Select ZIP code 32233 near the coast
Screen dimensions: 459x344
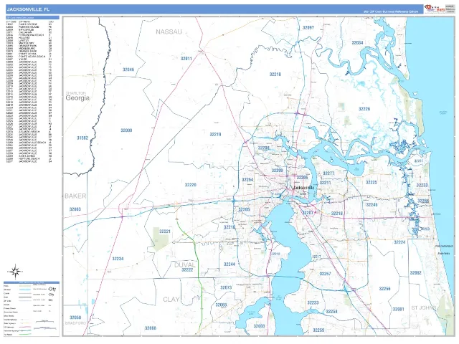[x=422, y=185]
